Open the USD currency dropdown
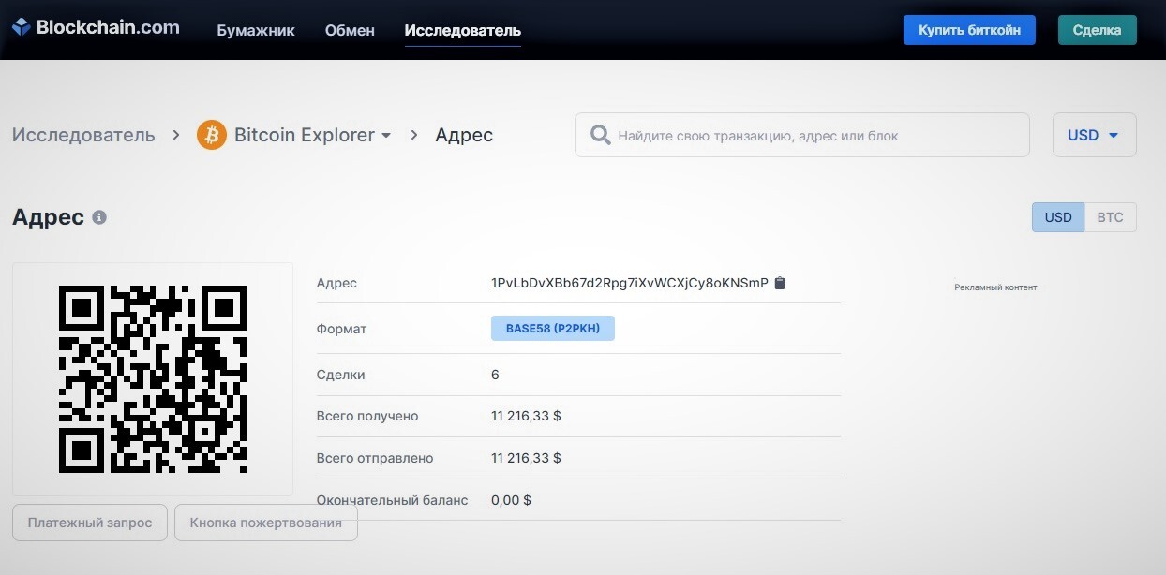The height and width of the screenshot is (575, 1166). (1094, 135)
